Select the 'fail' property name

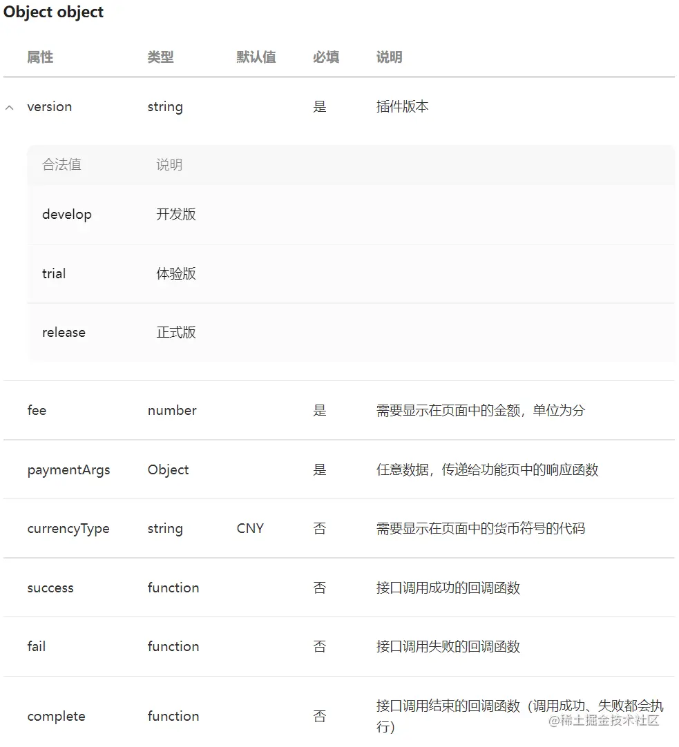[x=37, y=646]
